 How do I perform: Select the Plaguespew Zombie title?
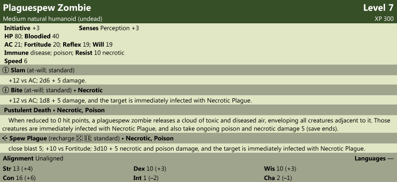pos(47,8)
